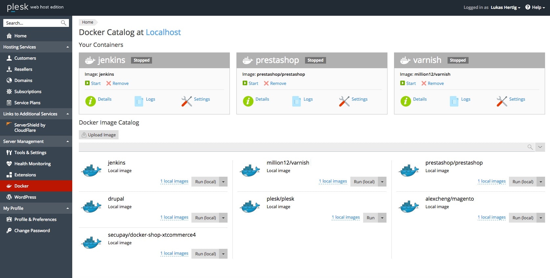
Task: Click the green Start icon for prestashop
Action: pyautogui.click(x=245, y=83)
